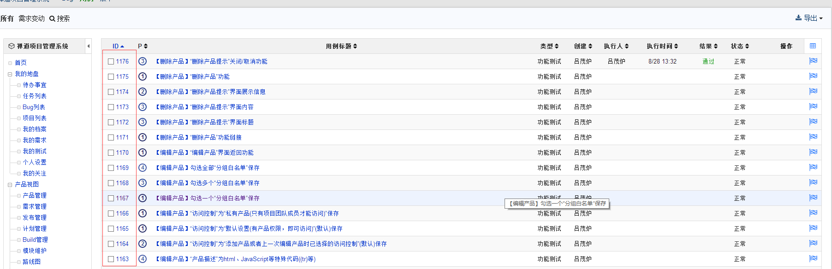832x269 pixels.
Task: Click the flag icon for case 1163
Action: click(x=813, y=258)
